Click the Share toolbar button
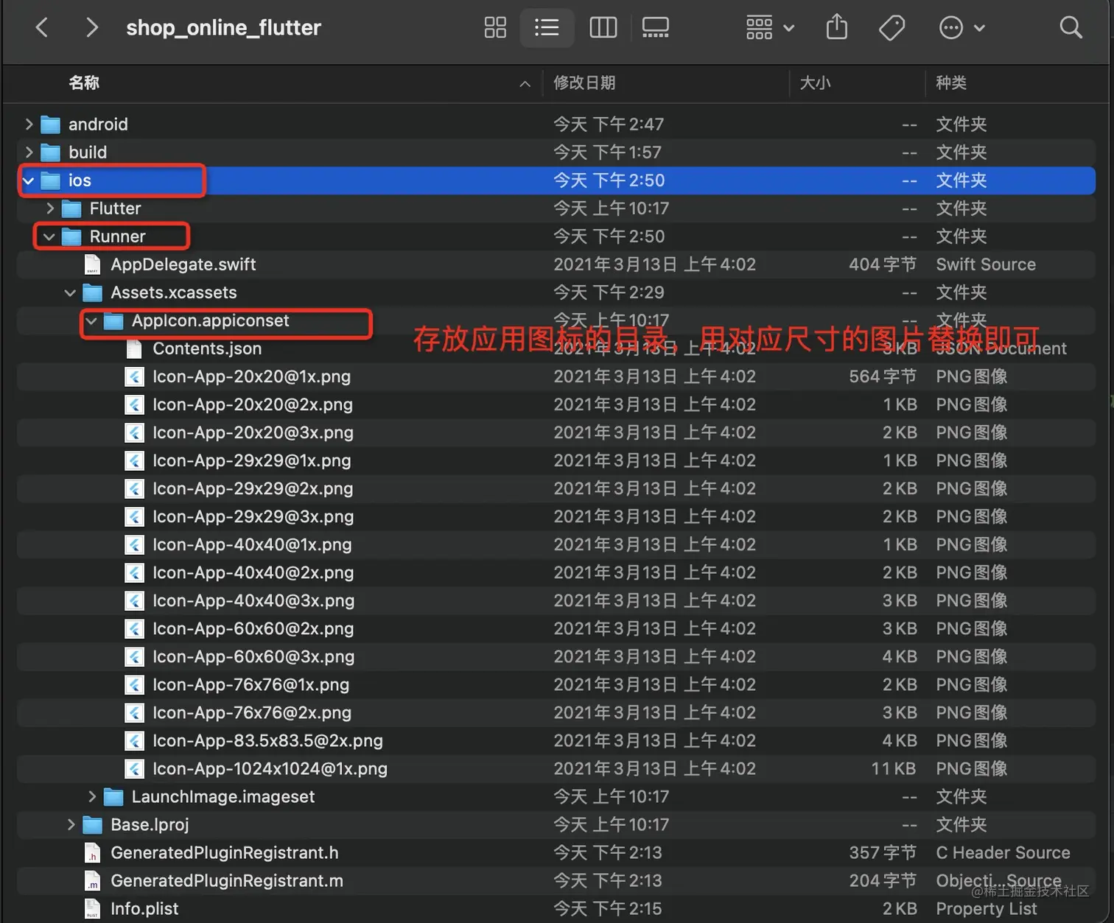Screen dimensions: 1114x923 pos(837,28)
